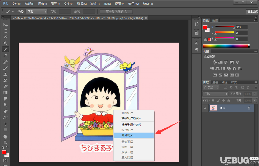Open the 填充 fill dropdown arrow
Screen dimensions: 259x166
click(255, 101)
